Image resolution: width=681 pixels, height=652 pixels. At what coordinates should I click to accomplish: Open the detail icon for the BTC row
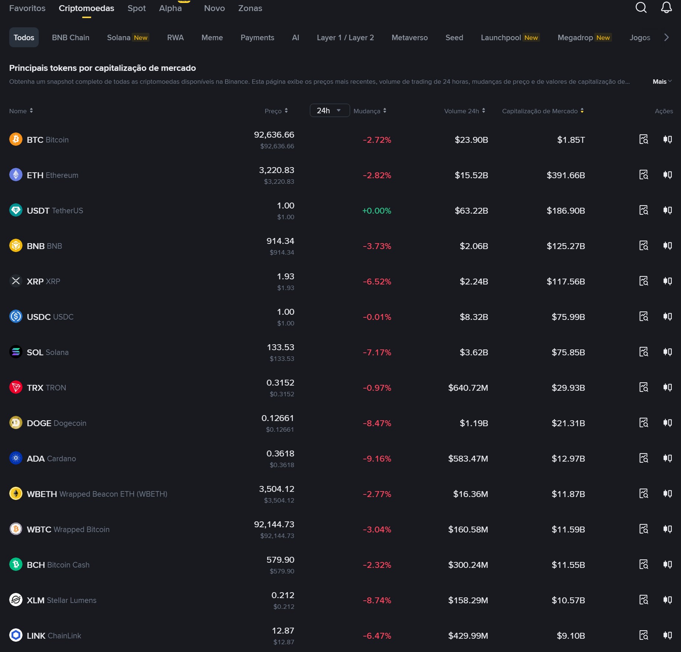click(x=643, y=139)
